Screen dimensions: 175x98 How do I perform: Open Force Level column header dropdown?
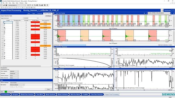(50, 20)
